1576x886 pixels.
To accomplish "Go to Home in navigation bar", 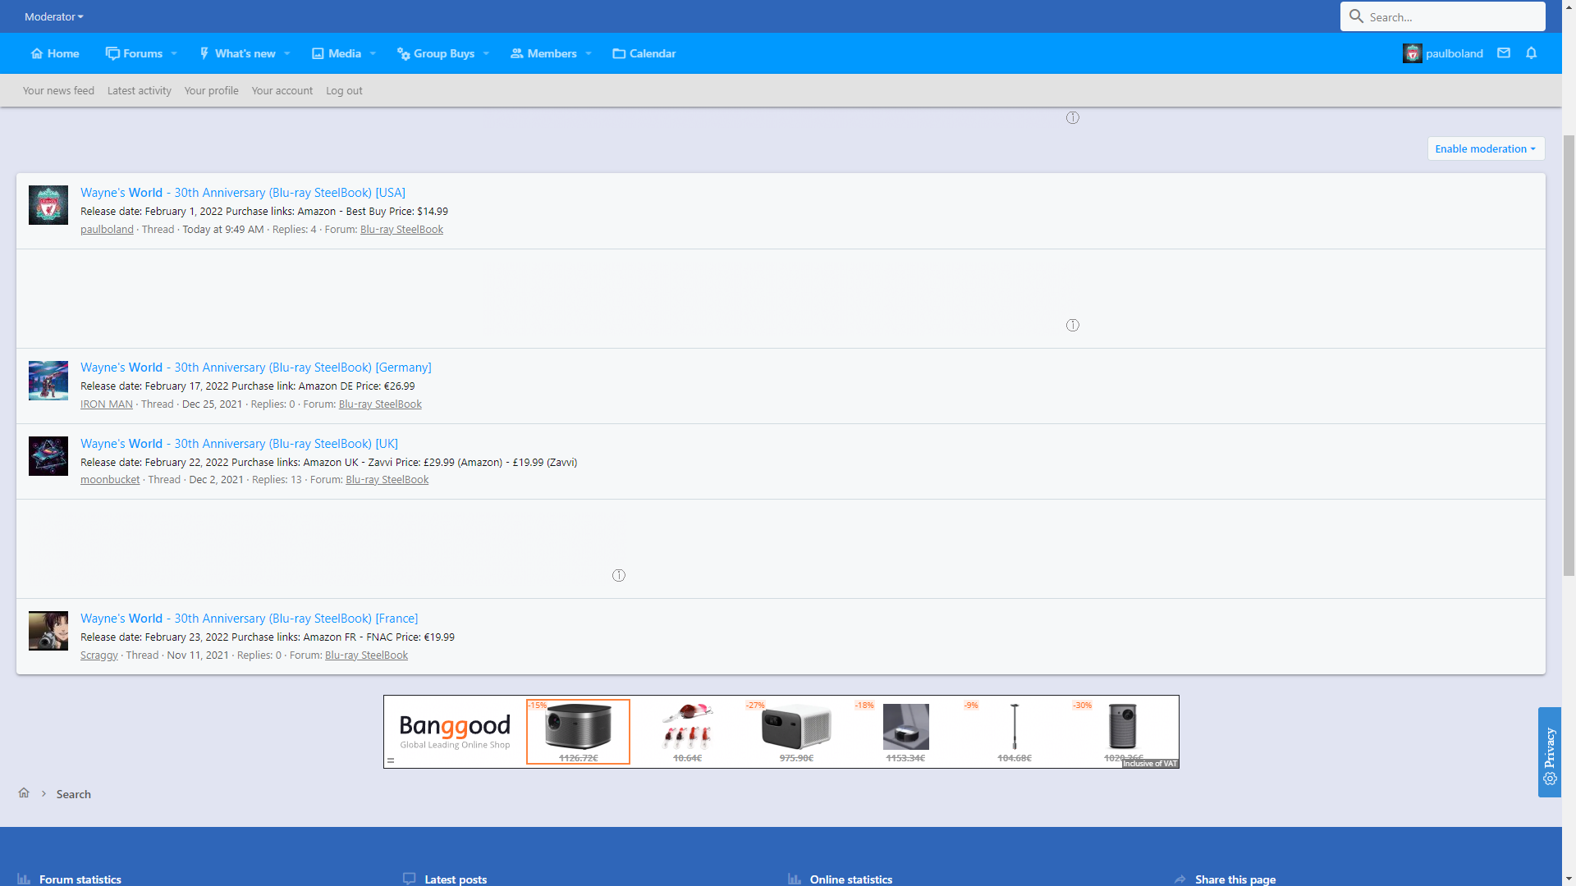I will [55, 53].
